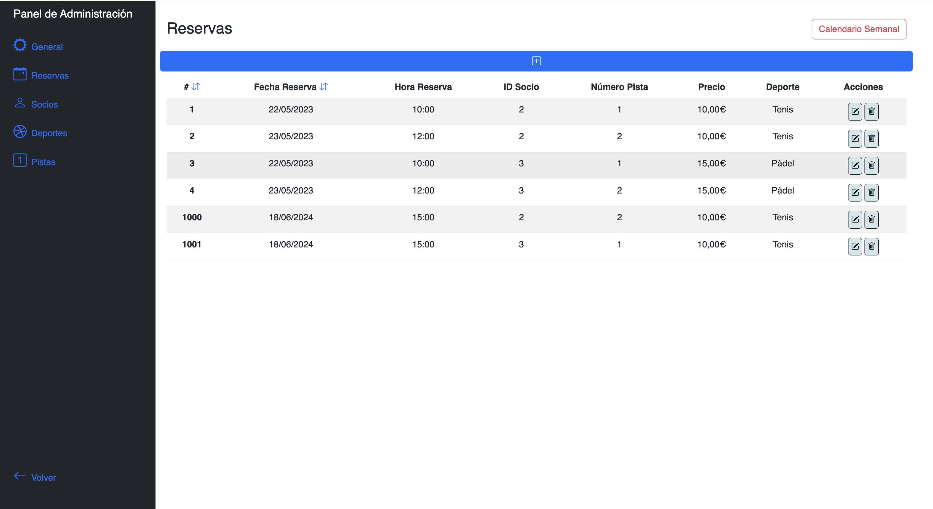This screenshot has width=933, height=509.
Task: Delete reservation 1001
Action: pyautogui.click(x=871, y=246)
